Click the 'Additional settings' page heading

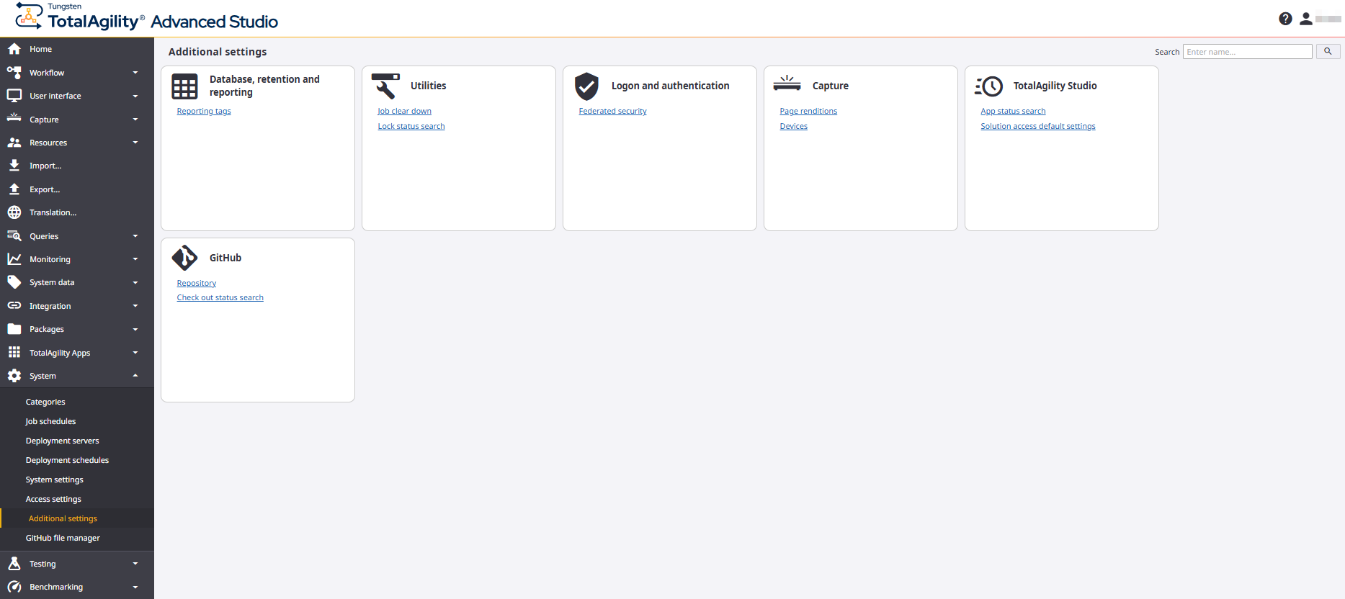pyautogui.click(x=218, y=52)
